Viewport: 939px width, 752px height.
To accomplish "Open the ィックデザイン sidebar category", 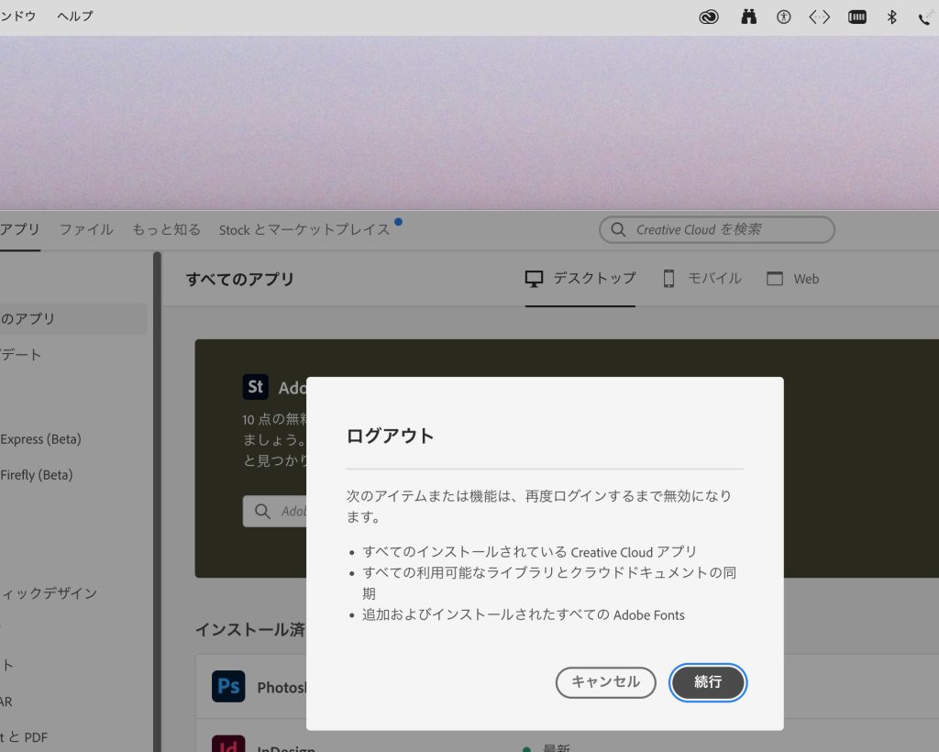I will [x=49, y=593].
